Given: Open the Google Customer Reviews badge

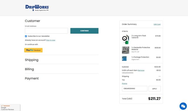Looking at the screenshot, I should pos(10,107).
